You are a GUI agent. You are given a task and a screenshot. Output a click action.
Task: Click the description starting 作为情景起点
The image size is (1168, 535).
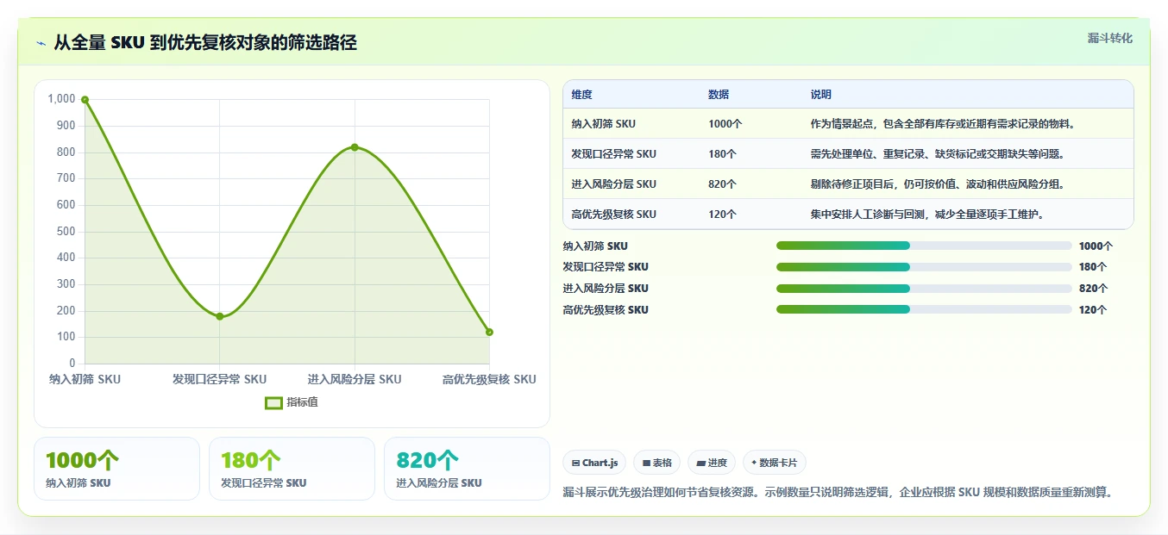coord(945,124)
